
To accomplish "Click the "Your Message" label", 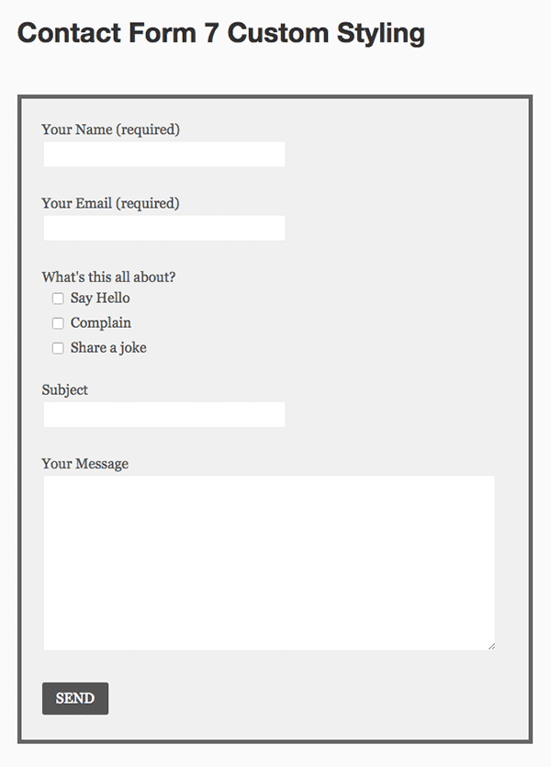I will point(84,463).
